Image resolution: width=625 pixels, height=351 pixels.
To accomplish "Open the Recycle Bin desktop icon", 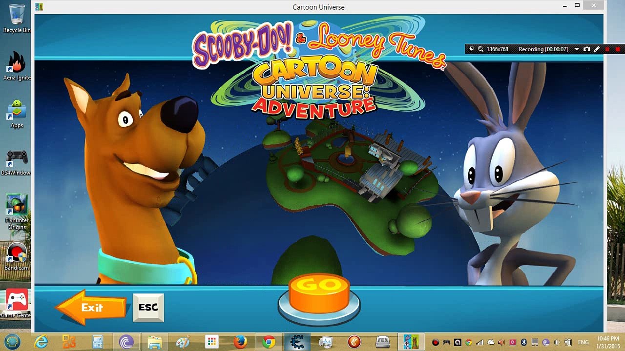I will (17, 19).
